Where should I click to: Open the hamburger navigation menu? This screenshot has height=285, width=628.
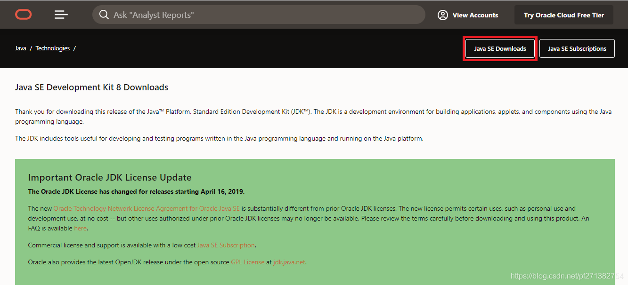(61, 15)
